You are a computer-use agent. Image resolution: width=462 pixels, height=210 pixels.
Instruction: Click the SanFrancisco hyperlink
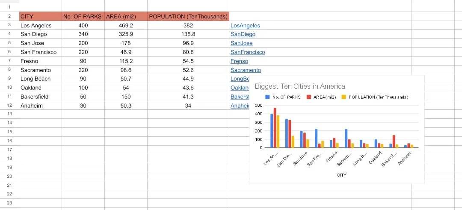click(248, 52)
